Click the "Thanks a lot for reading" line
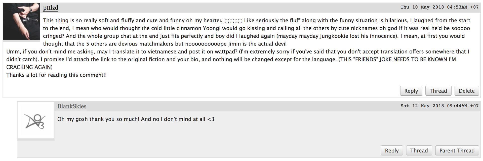The width and height of the screenshot is (483, 161). tap(56, 75)
